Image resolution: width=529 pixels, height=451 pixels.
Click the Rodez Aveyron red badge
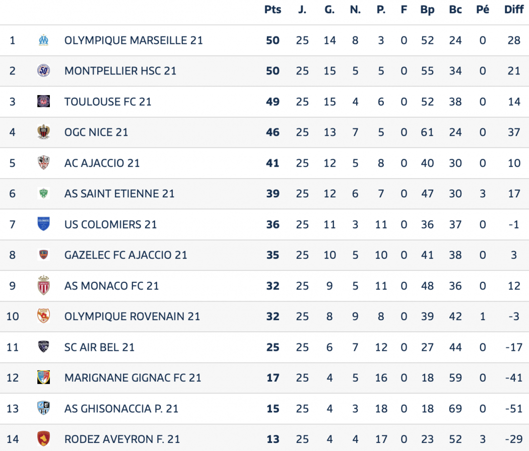[x=43, y=439]
